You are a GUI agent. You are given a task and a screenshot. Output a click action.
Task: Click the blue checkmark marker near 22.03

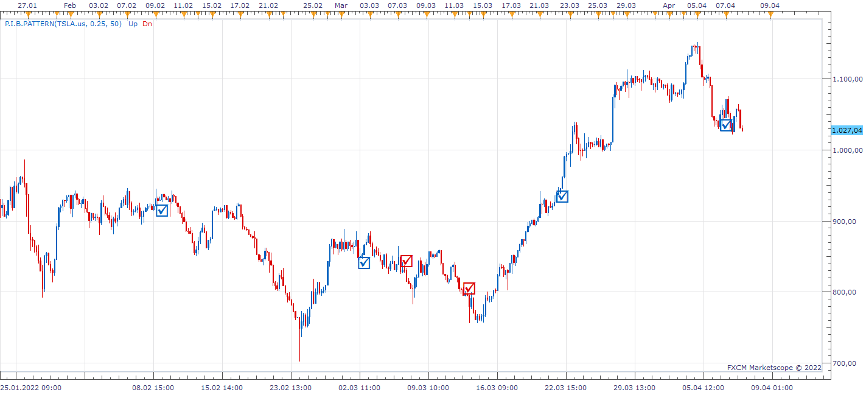pos(562,197)
